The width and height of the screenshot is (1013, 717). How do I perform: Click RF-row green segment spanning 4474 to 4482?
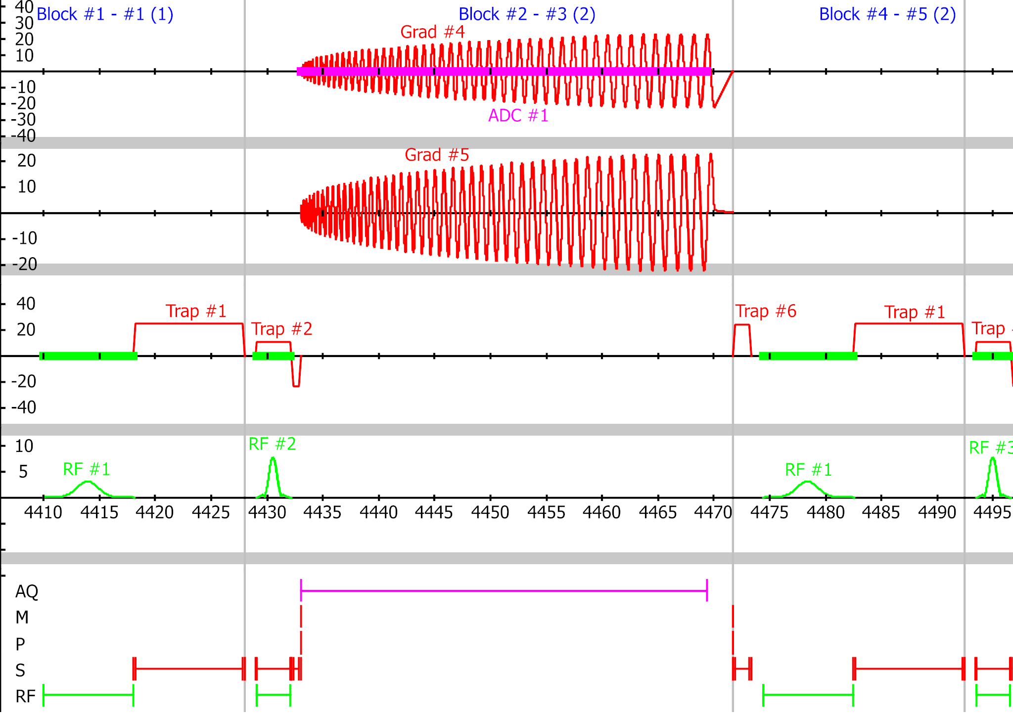(808, 696)
